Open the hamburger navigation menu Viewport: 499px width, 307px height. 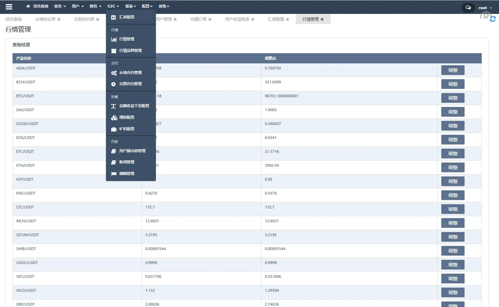(9, 6)
